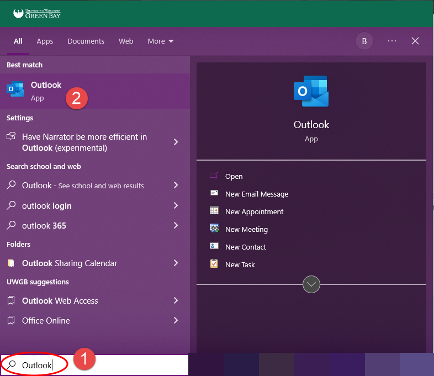Click the New Email Message envelope icon
This screenshot has width=434, height=376.
[214, 193]
